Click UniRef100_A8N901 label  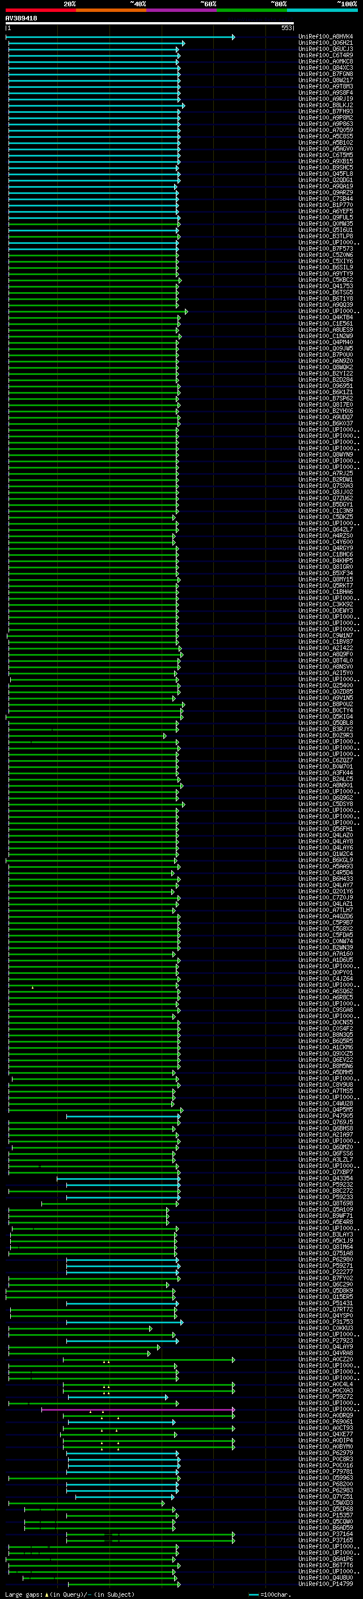click(x=326, y=785)
